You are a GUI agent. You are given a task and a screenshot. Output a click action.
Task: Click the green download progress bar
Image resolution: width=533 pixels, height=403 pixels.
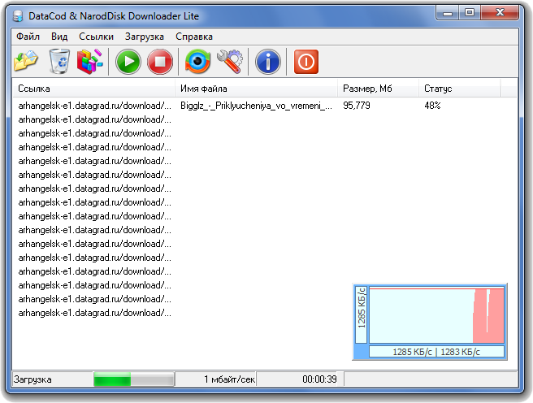pos(134,379)
